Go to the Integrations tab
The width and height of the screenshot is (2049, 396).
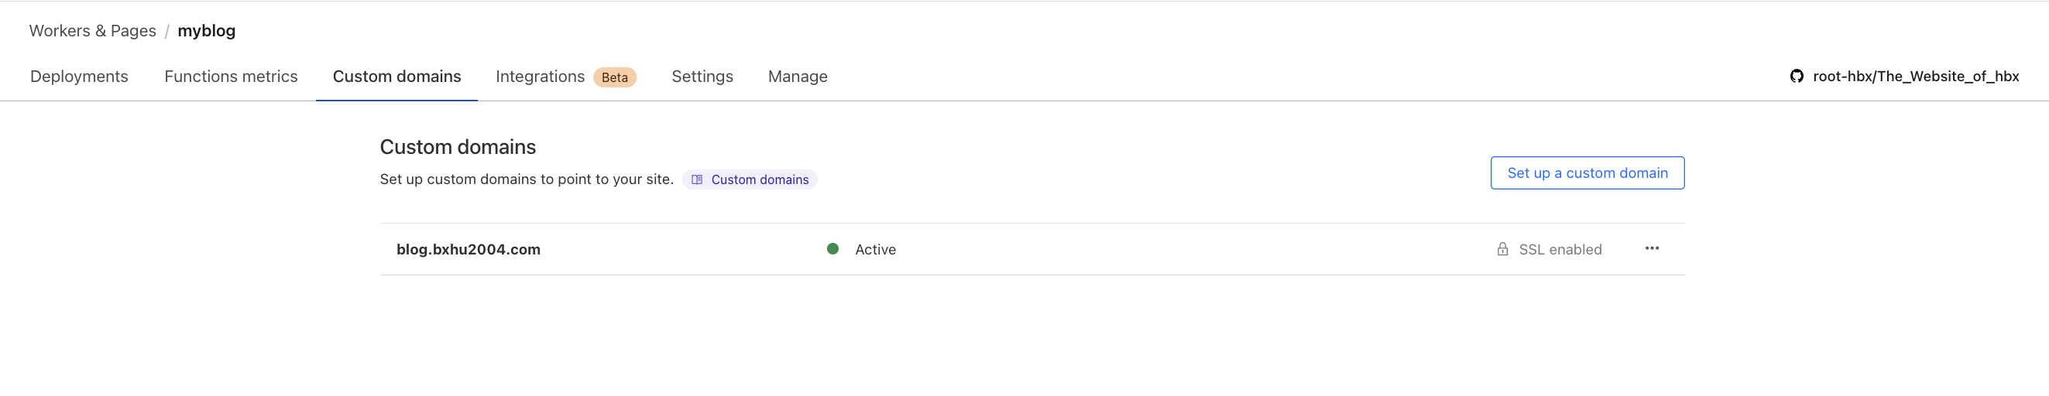click(539, 77)
